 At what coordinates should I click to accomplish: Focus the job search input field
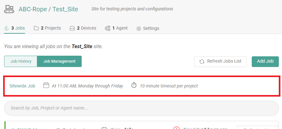(141, 108)
